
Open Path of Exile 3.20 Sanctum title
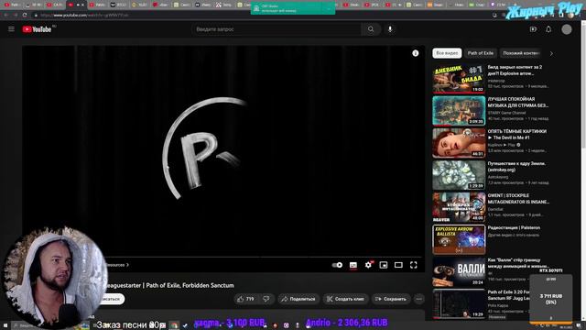[x=509, y=295]
